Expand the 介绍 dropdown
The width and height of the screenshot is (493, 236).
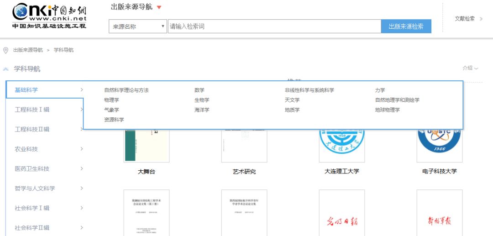click(470, 68)
